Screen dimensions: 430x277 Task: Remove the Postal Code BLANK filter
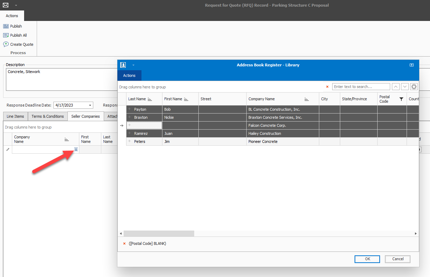(x=124, y=243)
